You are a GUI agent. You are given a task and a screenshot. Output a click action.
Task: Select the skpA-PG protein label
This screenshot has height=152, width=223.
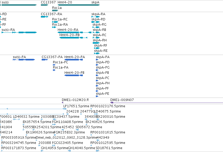(103, 67)
